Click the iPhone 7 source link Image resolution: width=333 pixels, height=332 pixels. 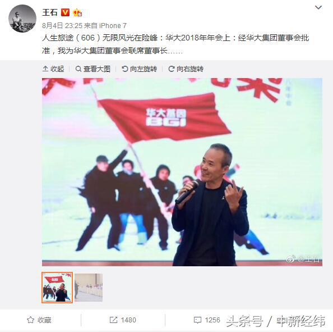point(113,26)
